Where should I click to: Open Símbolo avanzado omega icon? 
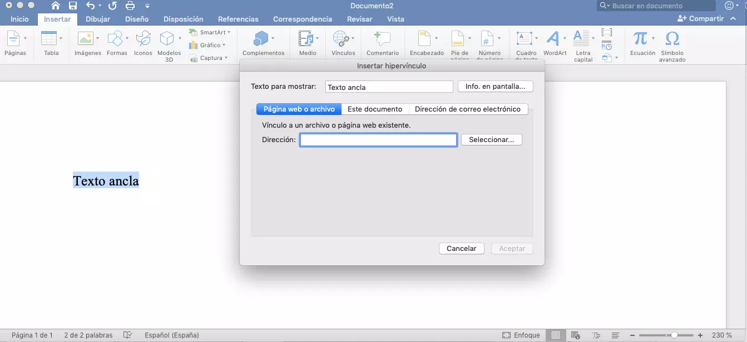[x=672, y=38]
